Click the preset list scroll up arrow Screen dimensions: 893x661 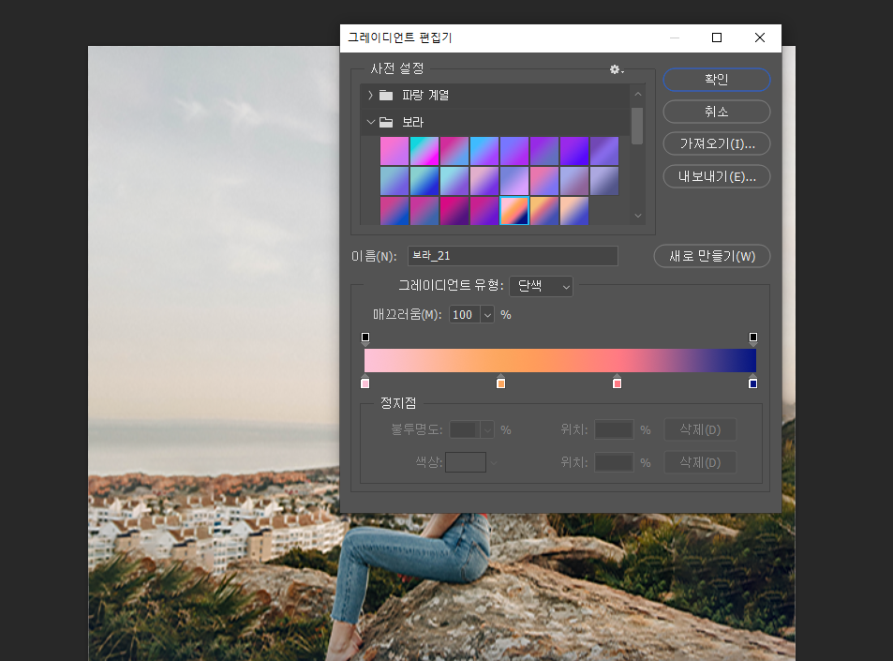[x=638, y=94]
